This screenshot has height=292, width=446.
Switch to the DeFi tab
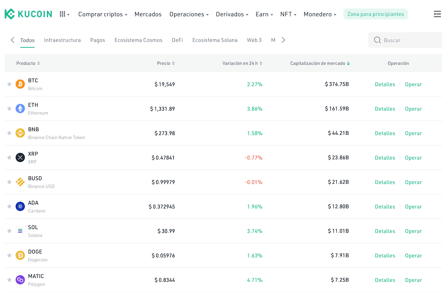tap(177, 40)
